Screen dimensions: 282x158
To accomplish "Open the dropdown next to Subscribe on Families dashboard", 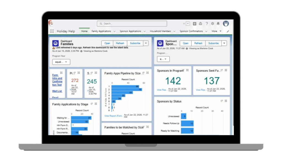I will (x=146, y=43).
